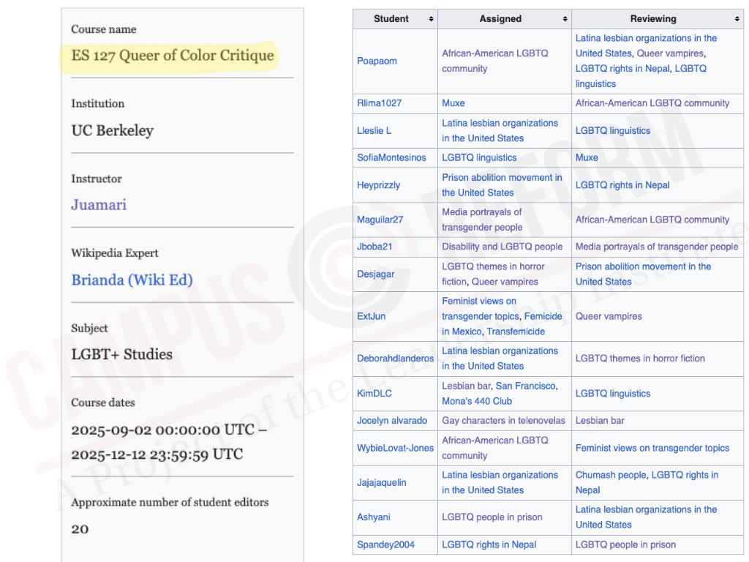The image size is (749, 562).
Task: Open student SofiaMontesinos's user page
Action: (391, 158)
